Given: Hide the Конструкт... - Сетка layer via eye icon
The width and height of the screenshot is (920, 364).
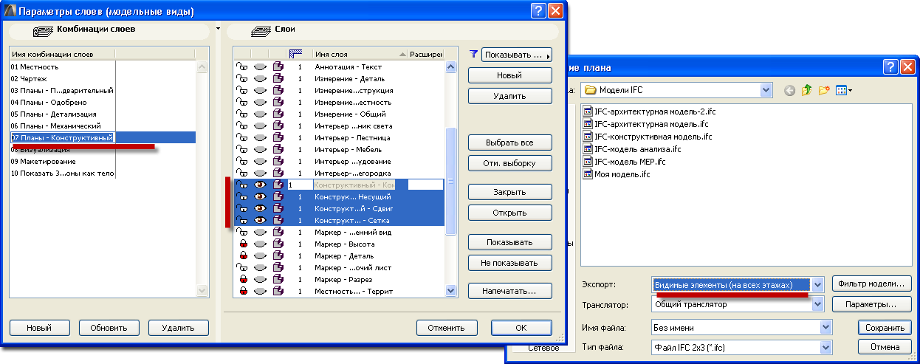Looking at the screenshot, I should click(260, 220).
